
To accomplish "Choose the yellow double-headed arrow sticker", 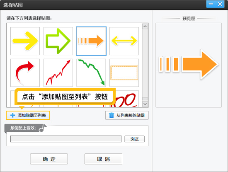I will click(124, 41).
